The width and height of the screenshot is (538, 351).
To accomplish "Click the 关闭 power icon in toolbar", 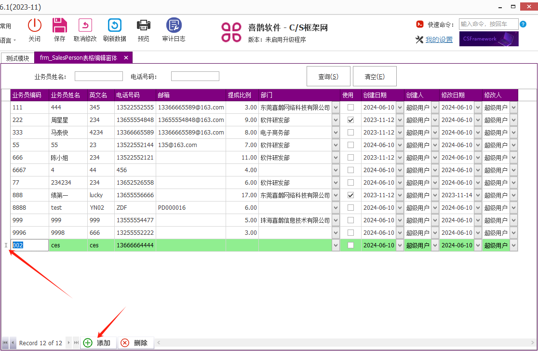I will pyautogui.click(x=34, y=26).
